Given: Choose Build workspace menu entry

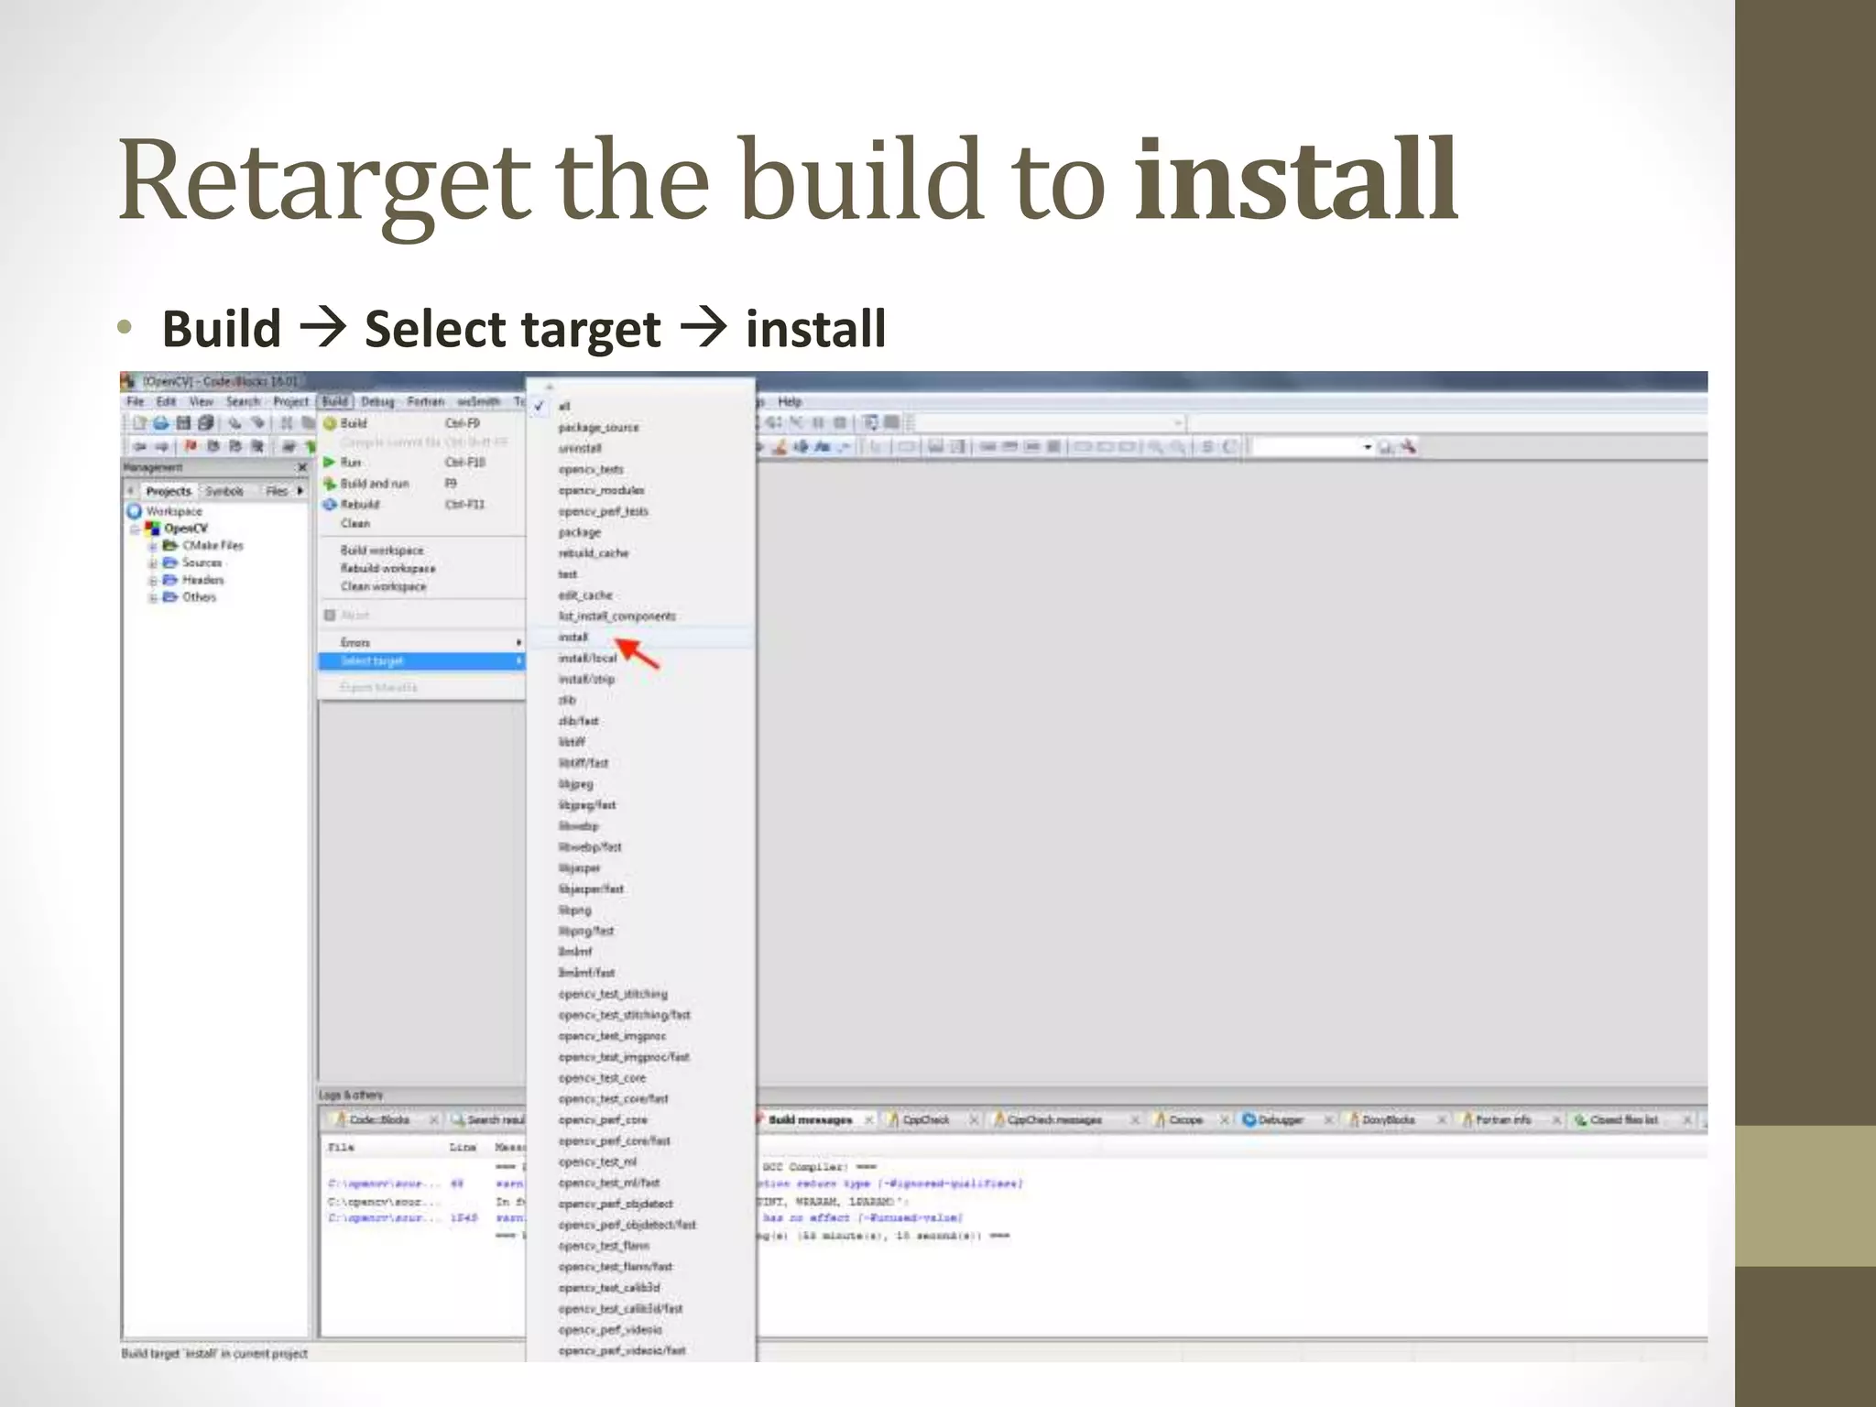Looking at the screenshot, I should coord(421,551).
